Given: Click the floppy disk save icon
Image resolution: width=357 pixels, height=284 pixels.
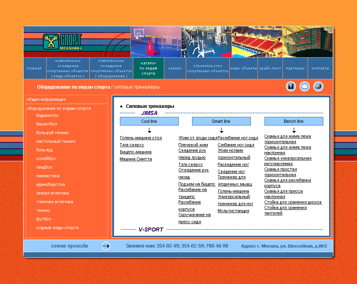Looking at the screenshot, I should (x=291, y=87).
